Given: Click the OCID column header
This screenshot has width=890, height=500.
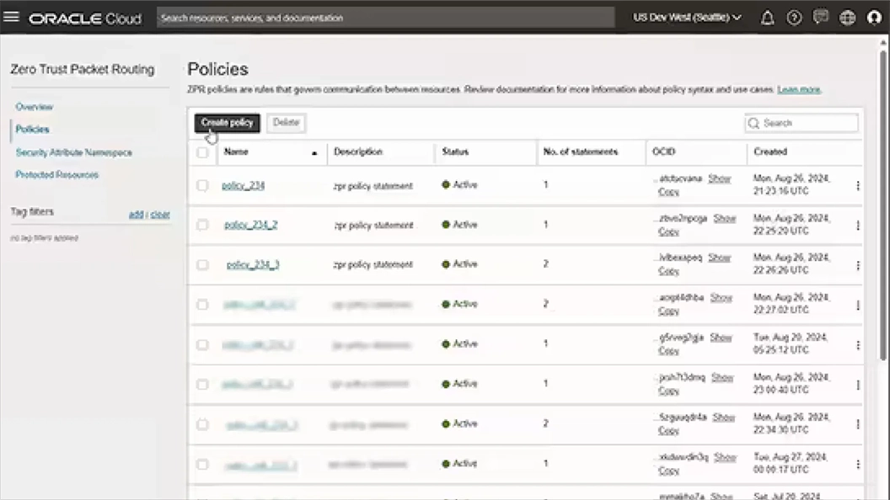Looking at the screenshot, I should (x=663, y=152).
